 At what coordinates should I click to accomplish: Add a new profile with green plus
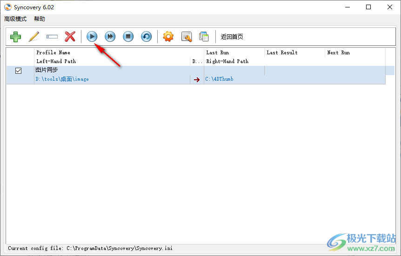click(x=16, y=37)
